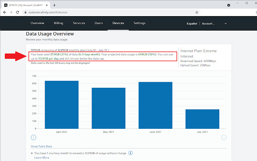Click 'Review your monthly data usage' text
This screenshot has width=257, height=161.
[x=47, y=39]
